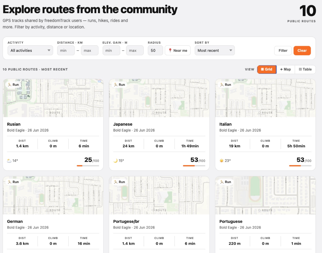This screenshot has width=322, height=253.
Task: Click the 220 m distance on Portuguese card
Action: [x=235, y=243]
